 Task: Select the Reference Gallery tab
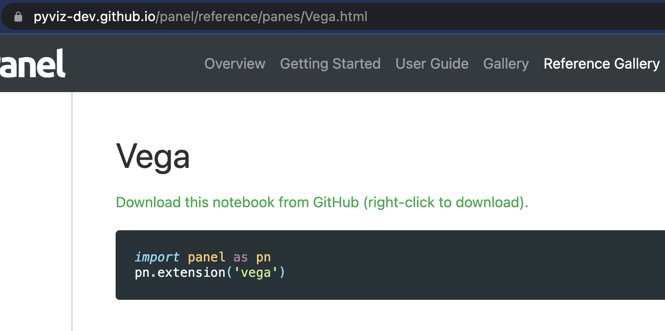(x=601, y=63)
